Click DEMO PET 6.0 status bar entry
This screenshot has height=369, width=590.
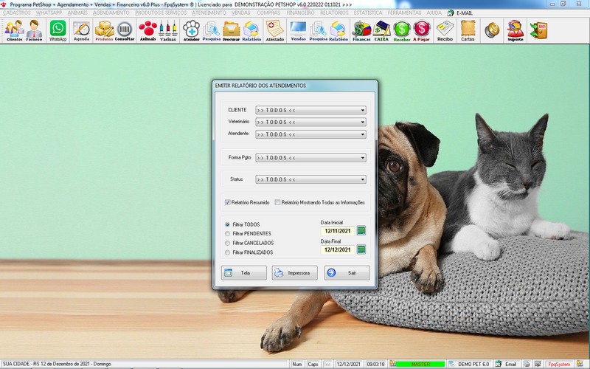click(x=470, y=364)
